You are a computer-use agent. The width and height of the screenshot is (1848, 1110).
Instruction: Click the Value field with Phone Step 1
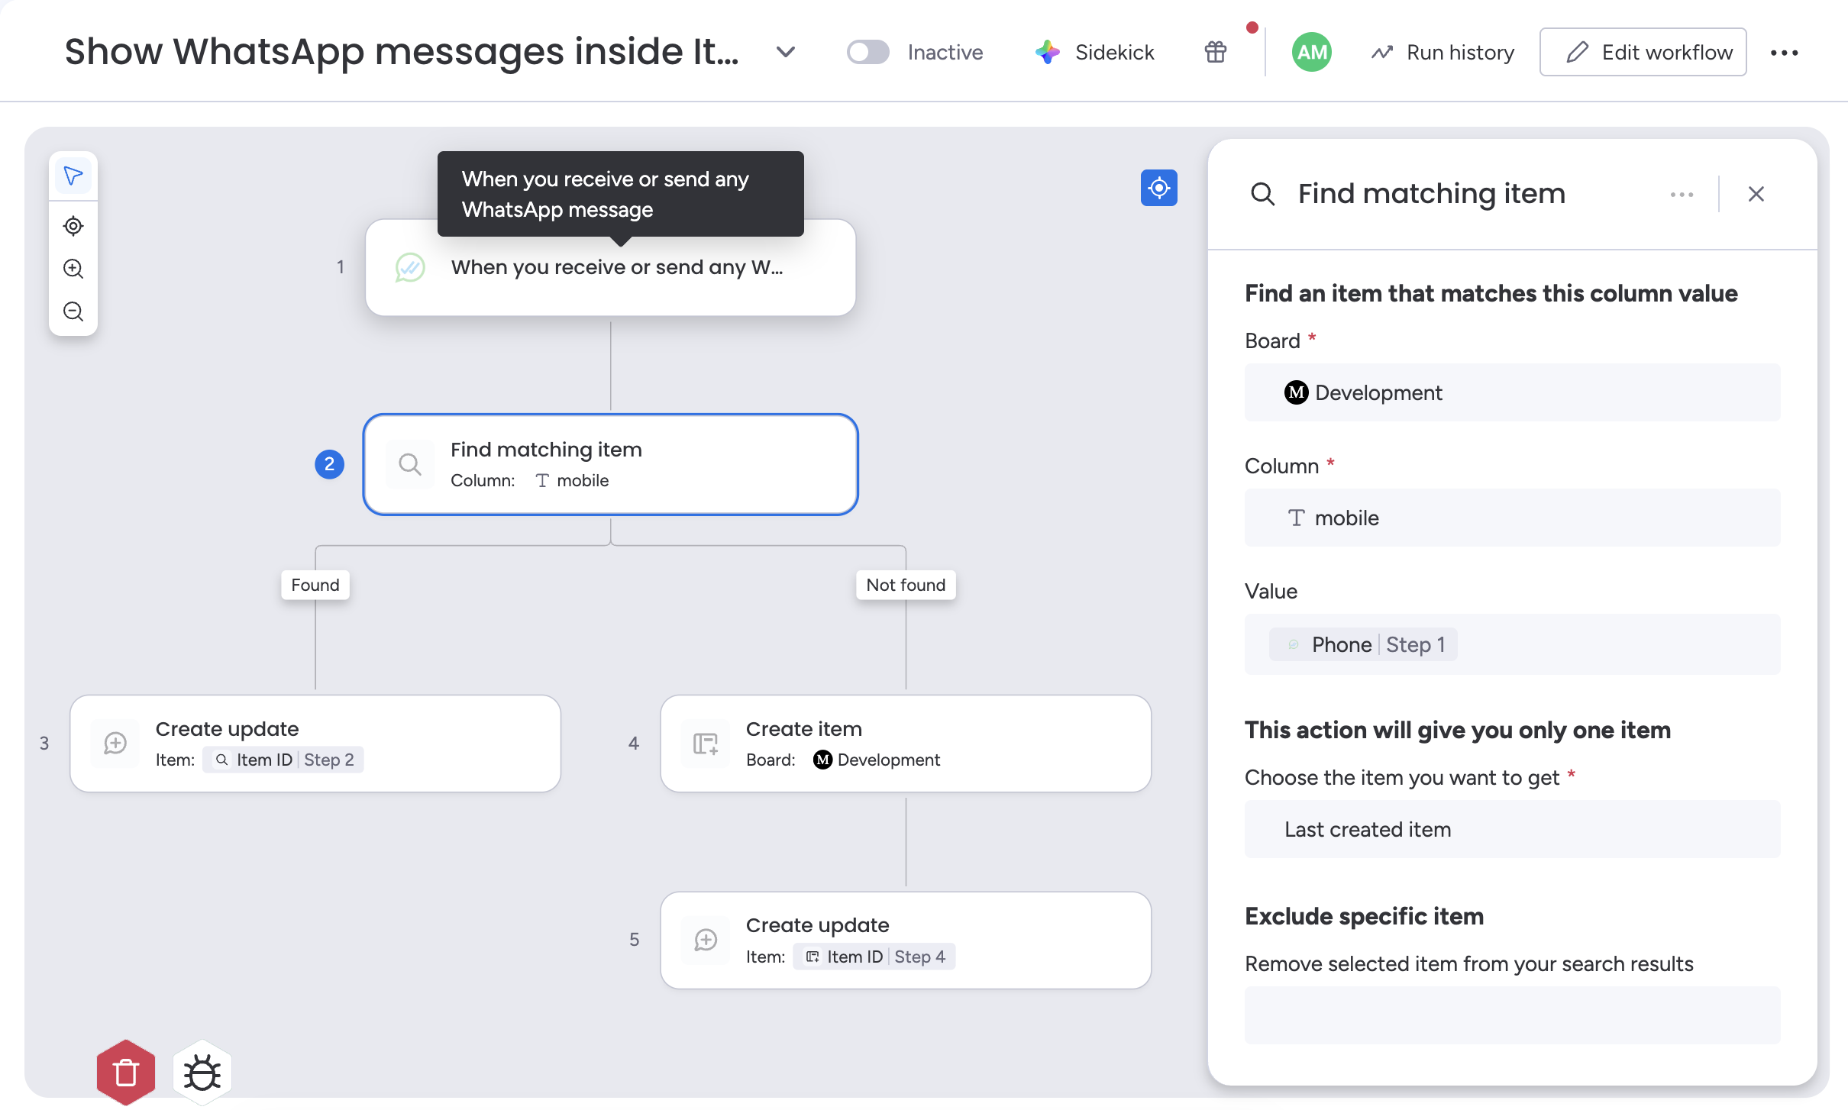pyautogui.click(x=1512, y=644)
